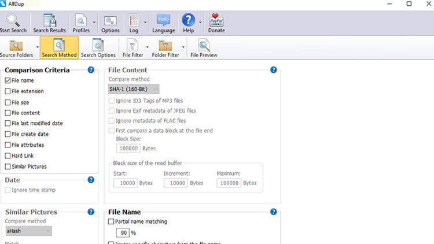Expand the Folder Filter dropdown arrow

[183, 47]
